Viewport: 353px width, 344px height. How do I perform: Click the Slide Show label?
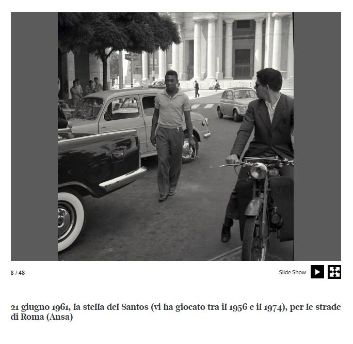(292, 272)
